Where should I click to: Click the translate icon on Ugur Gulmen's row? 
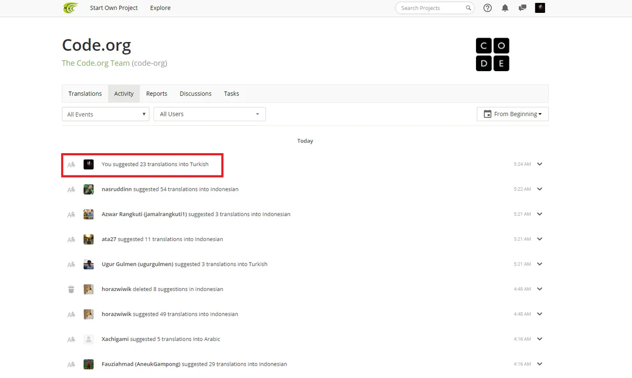(x=71, y=264)
